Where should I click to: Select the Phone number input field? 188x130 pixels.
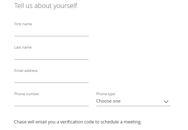coord(51,102)
